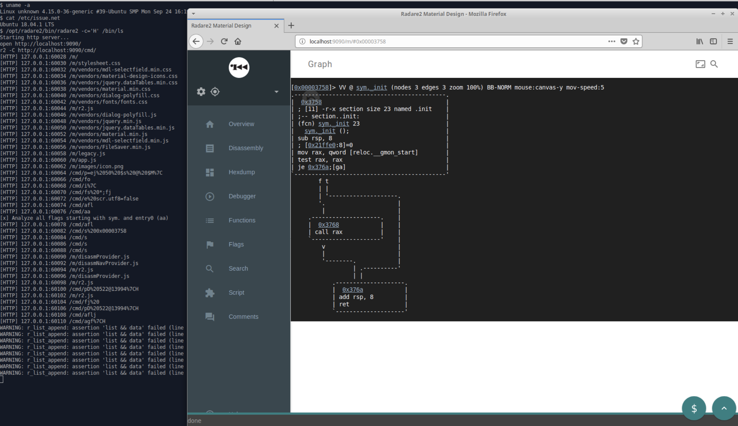The height and width of the screenshot is (426, 738).
Task: Click the Save to Pocket icon
Action: point(624,41)
